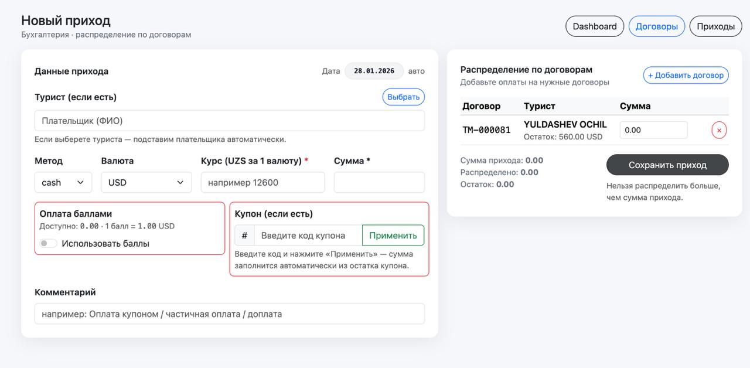
Task: Click the Применить coupon button
Action: click(393, 236)
